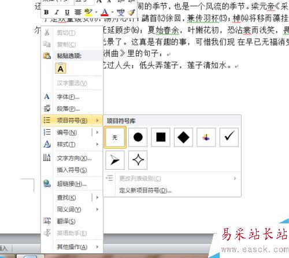Click the text direction icon
The height and width of the screenshot is (258, 289).
coord(47,158)
